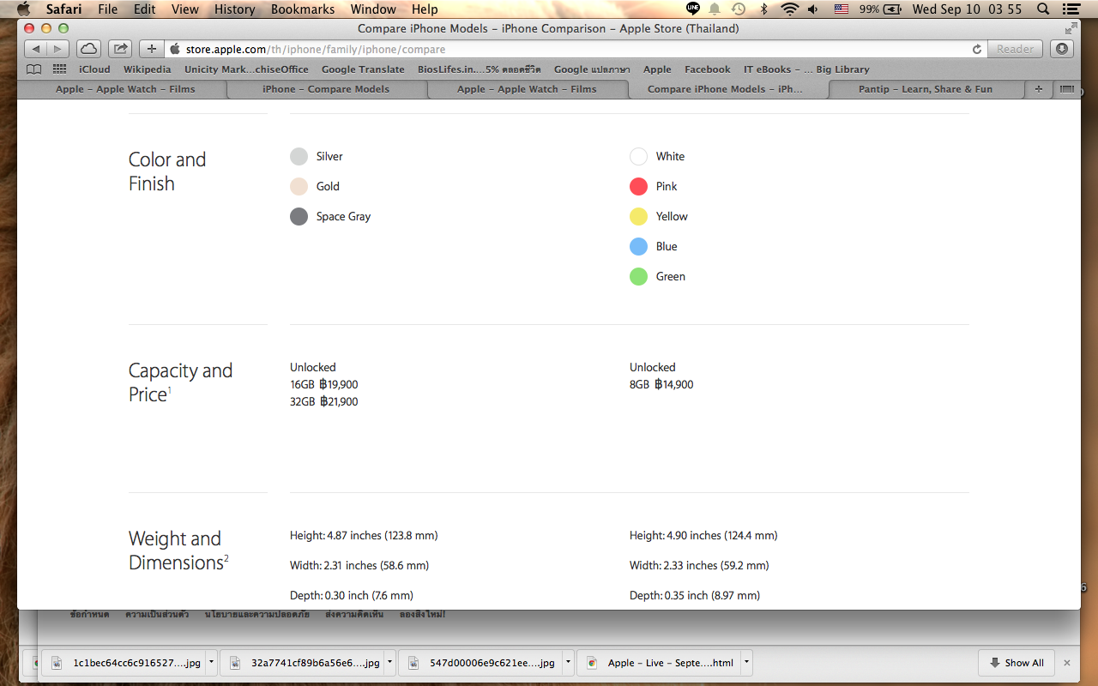This screenshot has width=1098, height=686.
Task: Open the Reading List sidebar
Action: 34,69
